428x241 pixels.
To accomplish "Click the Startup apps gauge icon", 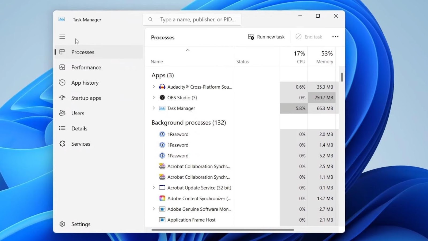I will tap(62, 98).
